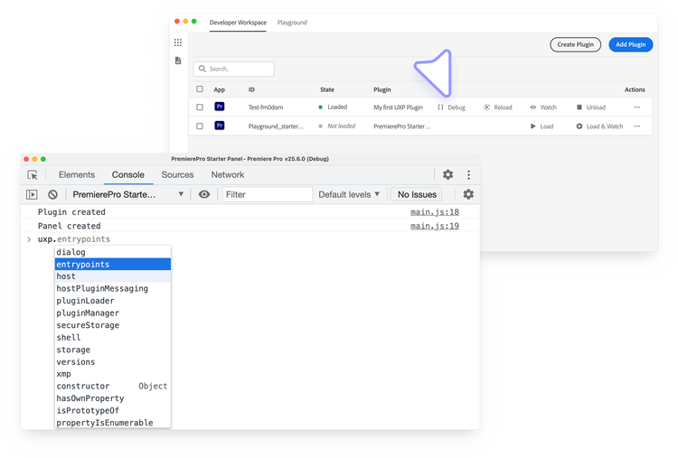Click Debug for My first UXP Plugin

pyautogui.click(x=451, y=107)
